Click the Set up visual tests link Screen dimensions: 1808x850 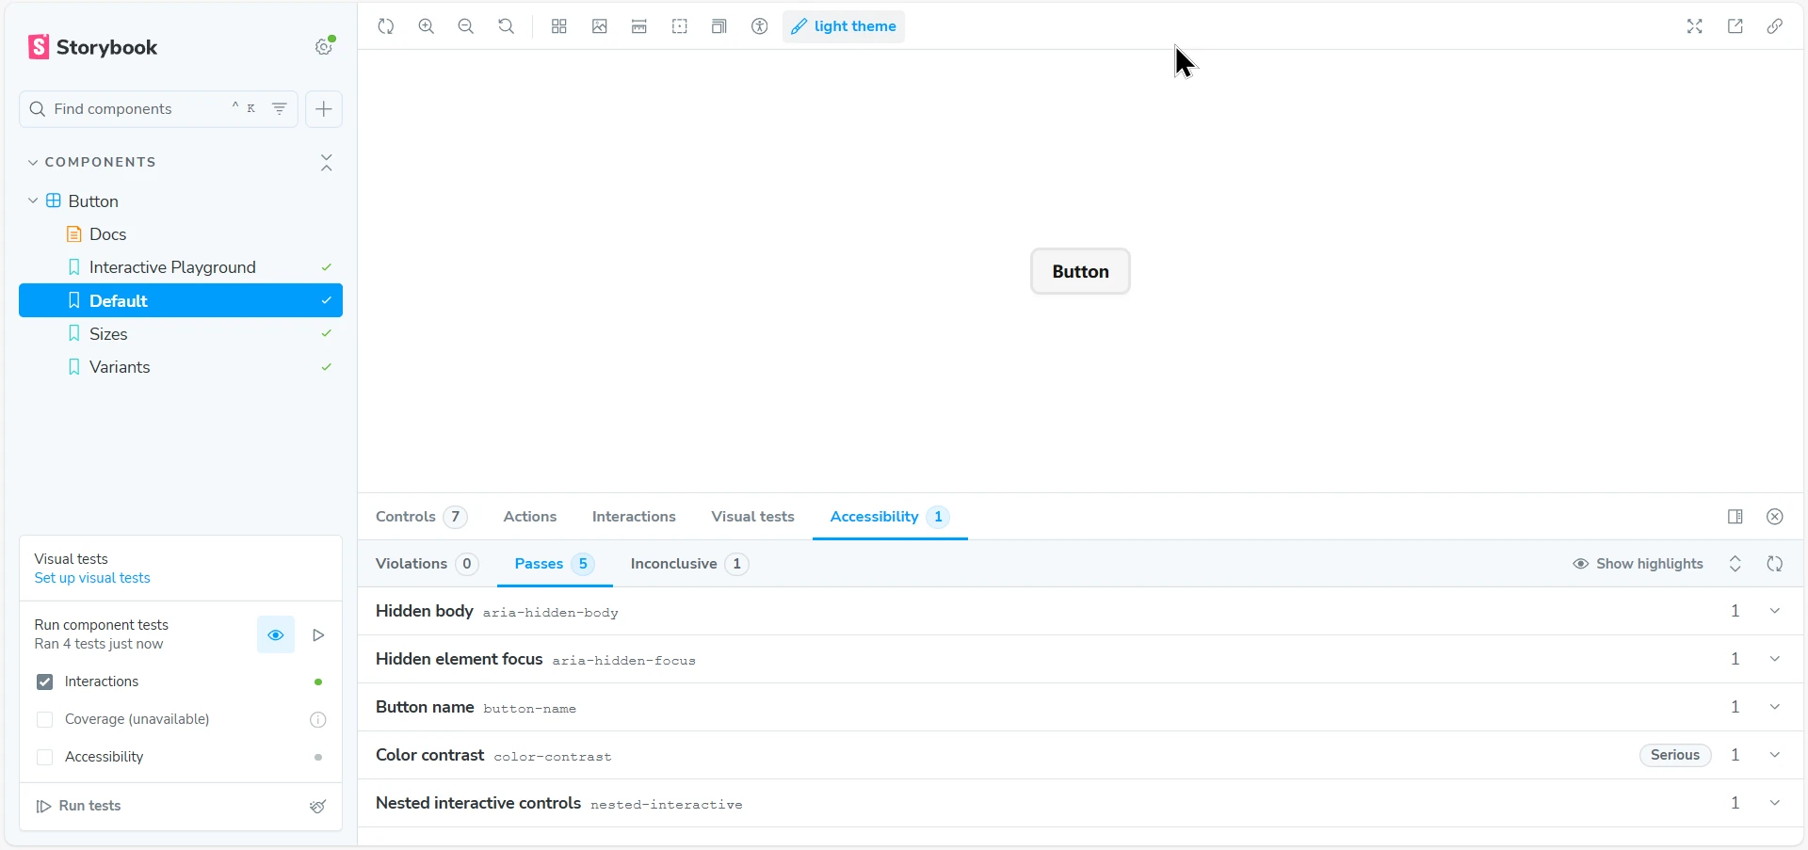click(92, 578)
